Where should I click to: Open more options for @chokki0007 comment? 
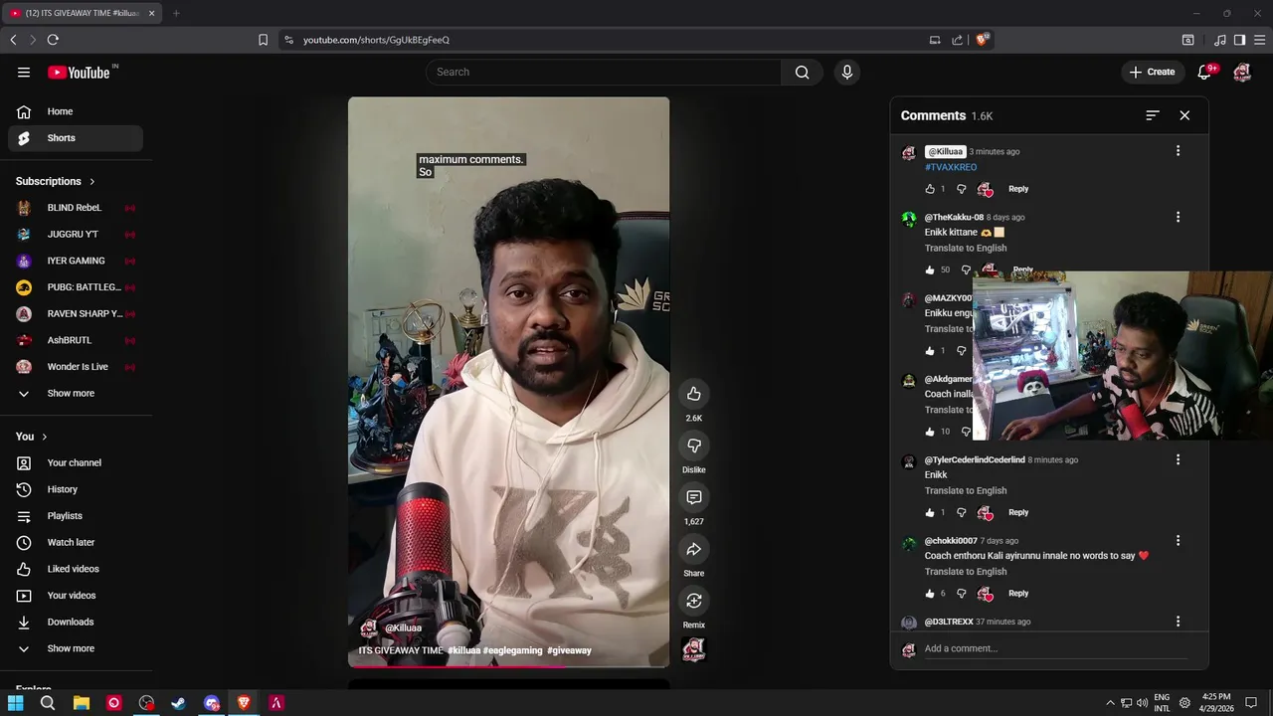1179,541
